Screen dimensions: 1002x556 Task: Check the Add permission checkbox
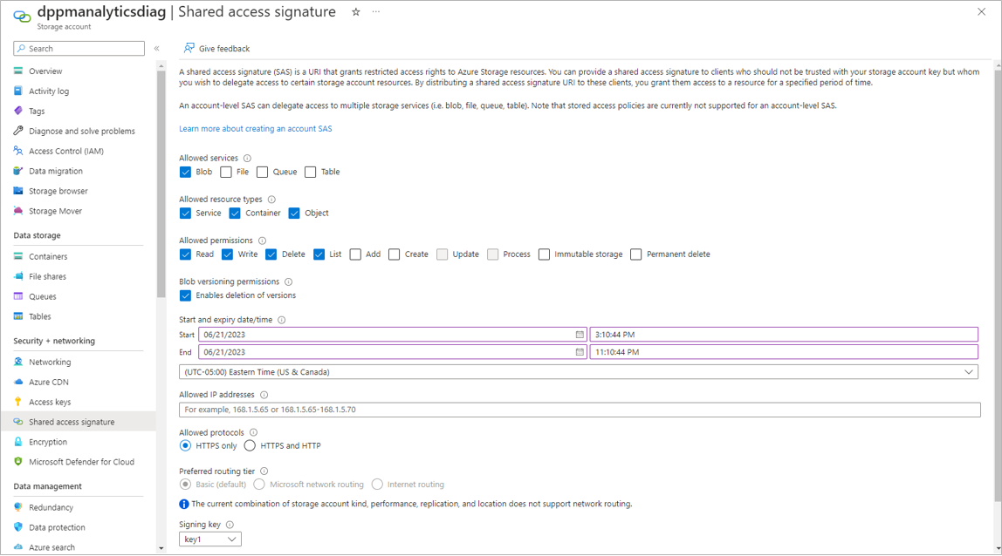point(355,254)
